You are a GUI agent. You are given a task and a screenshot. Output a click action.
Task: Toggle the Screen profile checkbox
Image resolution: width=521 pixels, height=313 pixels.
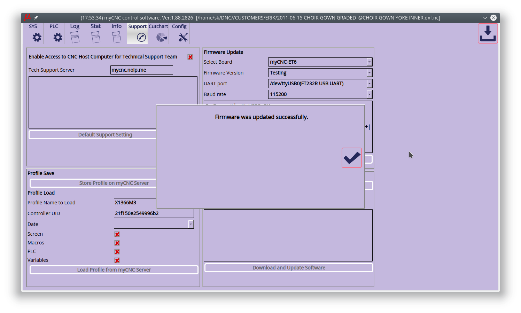click(117, 234)
